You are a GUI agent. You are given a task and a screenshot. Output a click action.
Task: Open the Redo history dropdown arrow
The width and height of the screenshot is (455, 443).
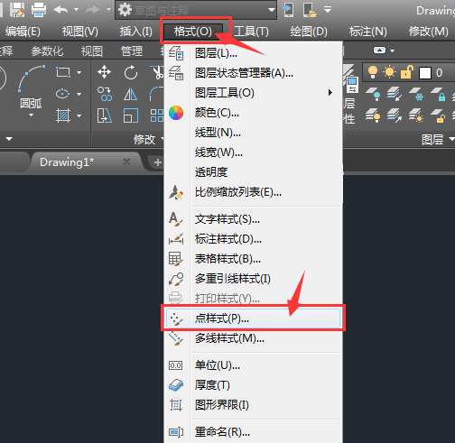pos(108,10)
